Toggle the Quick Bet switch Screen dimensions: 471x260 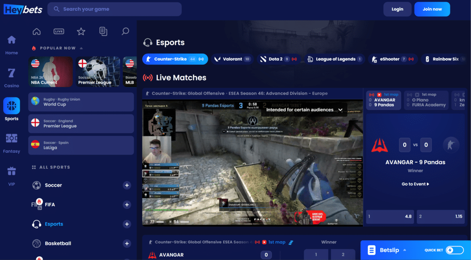click(x=455, y=250)
